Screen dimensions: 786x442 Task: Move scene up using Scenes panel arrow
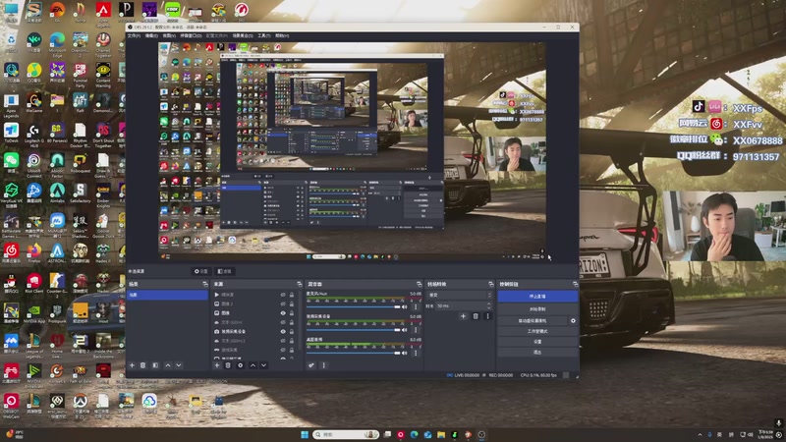click(168, 365)
